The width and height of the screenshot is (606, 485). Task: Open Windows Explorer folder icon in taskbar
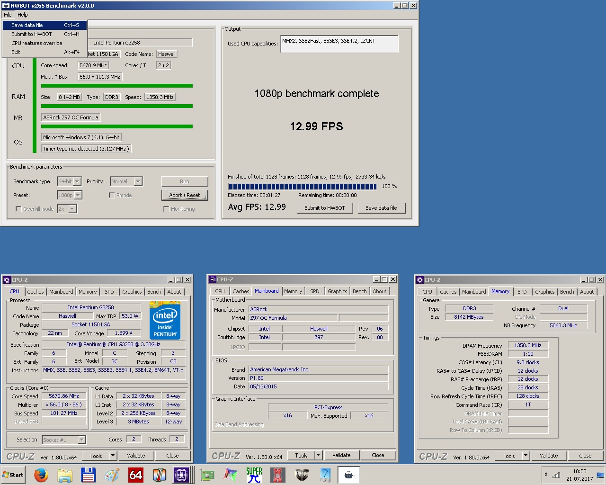[x=65, y=475]
